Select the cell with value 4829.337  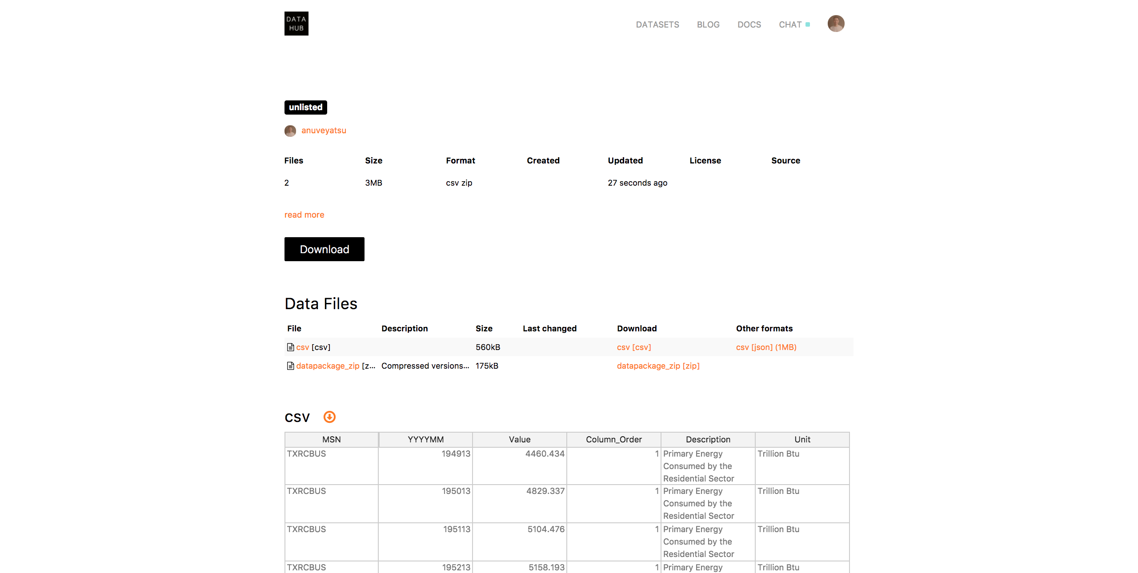(x=520, y=504)
